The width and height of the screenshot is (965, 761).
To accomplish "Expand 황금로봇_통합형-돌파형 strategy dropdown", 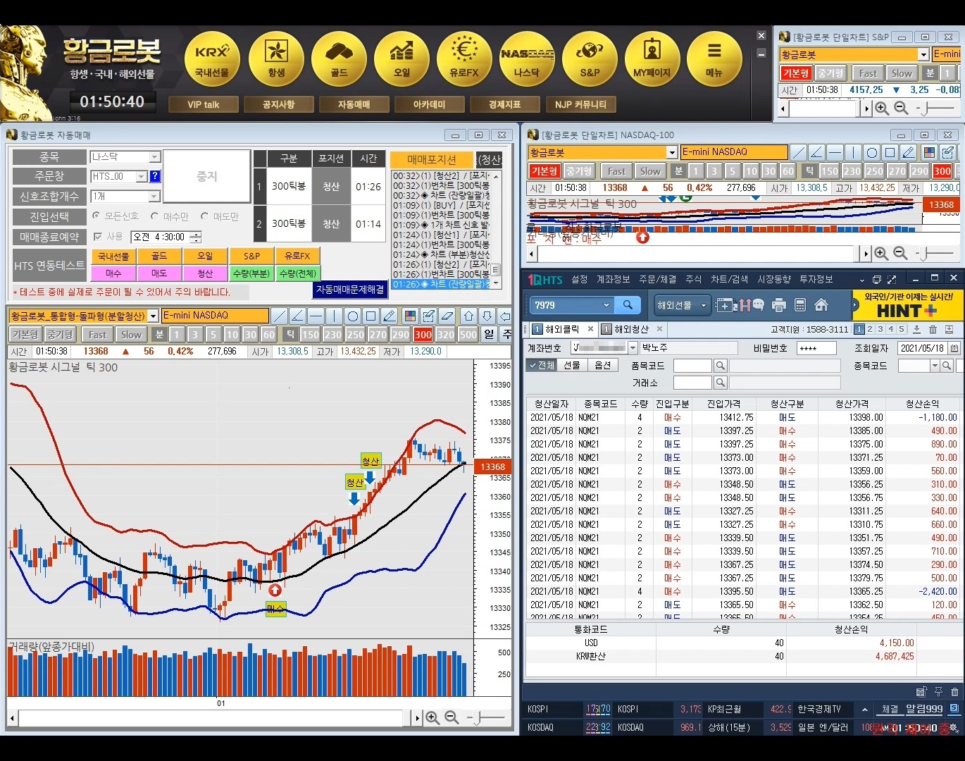I will 153,316.
